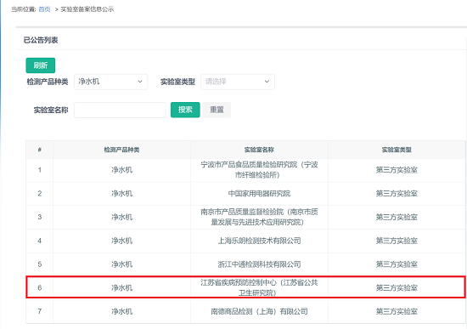Screen dimensions: 467x329
Task: Follow the 首页 breadcrumb link
Action: pyautogui.click(x=44, y=9)
